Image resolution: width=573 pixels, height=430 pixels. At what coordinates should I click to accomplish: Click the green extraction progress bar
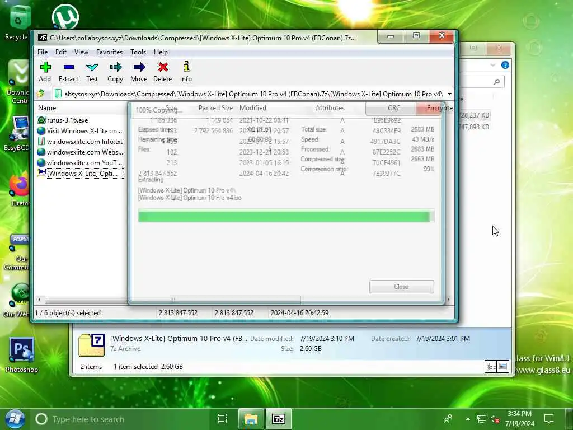[x=286, y=217]
